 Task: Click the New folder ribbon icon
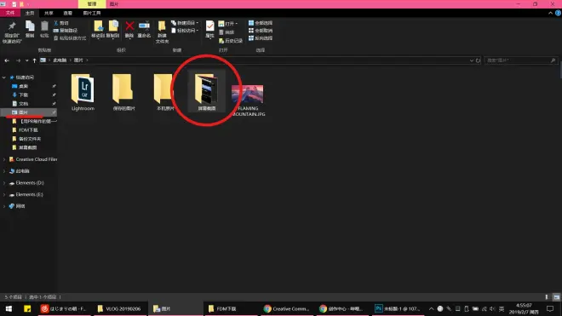tap(162, 26)
